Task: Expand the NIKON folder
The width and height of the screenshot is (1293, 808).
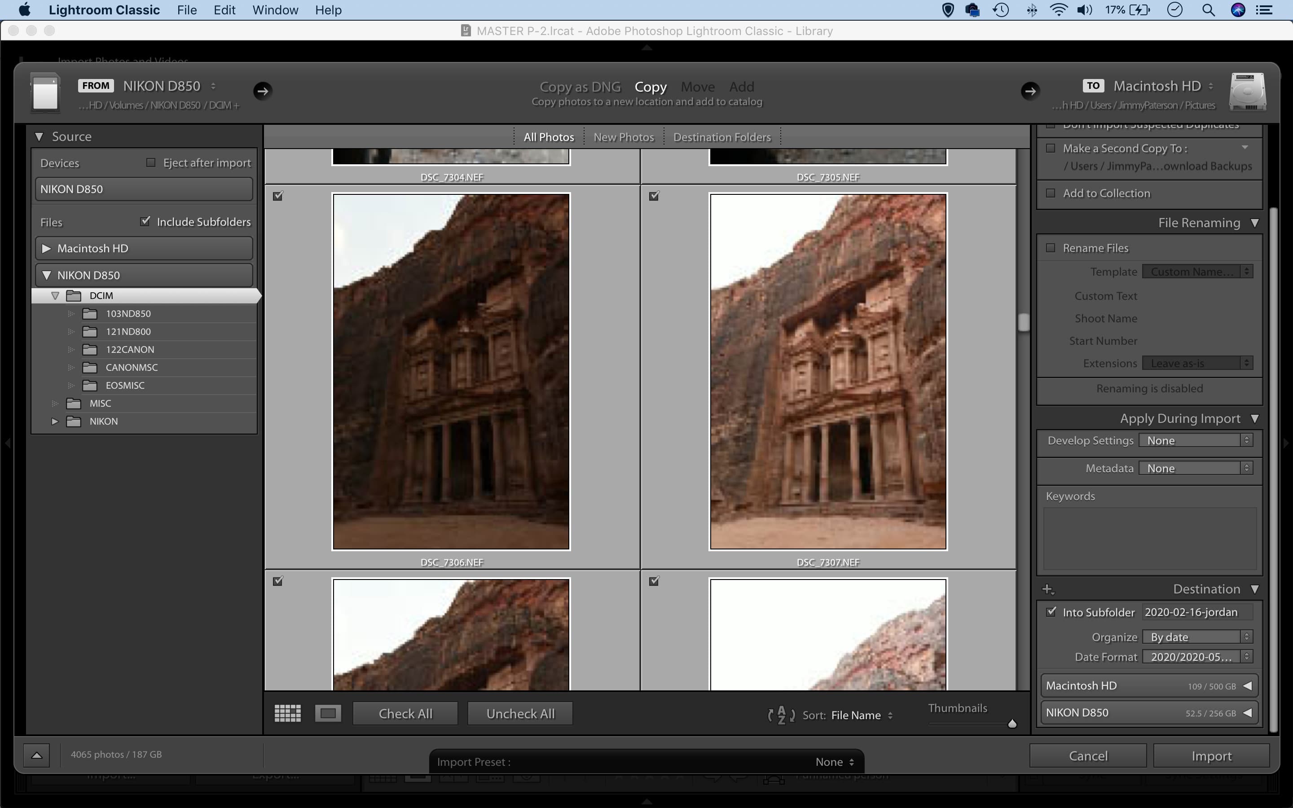Action: pos(54,422)
